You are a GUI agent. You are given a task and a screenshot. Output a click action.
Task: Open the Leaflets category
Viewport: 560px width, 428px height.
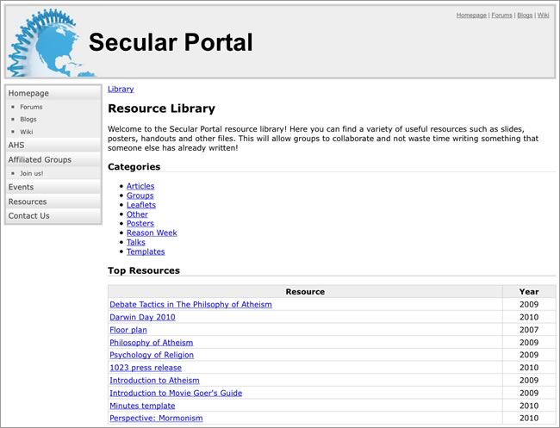(x=141, y=205)
